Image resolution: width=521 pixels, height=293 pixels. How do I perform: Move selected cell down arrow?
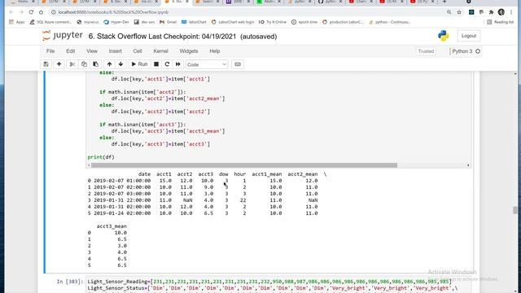pos(121,64)
